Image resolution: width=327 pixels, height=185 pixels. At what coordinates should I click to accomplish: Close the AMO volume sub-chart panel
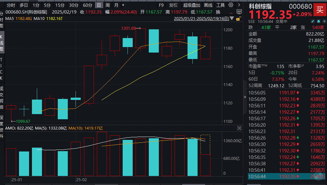pos(239,128)
